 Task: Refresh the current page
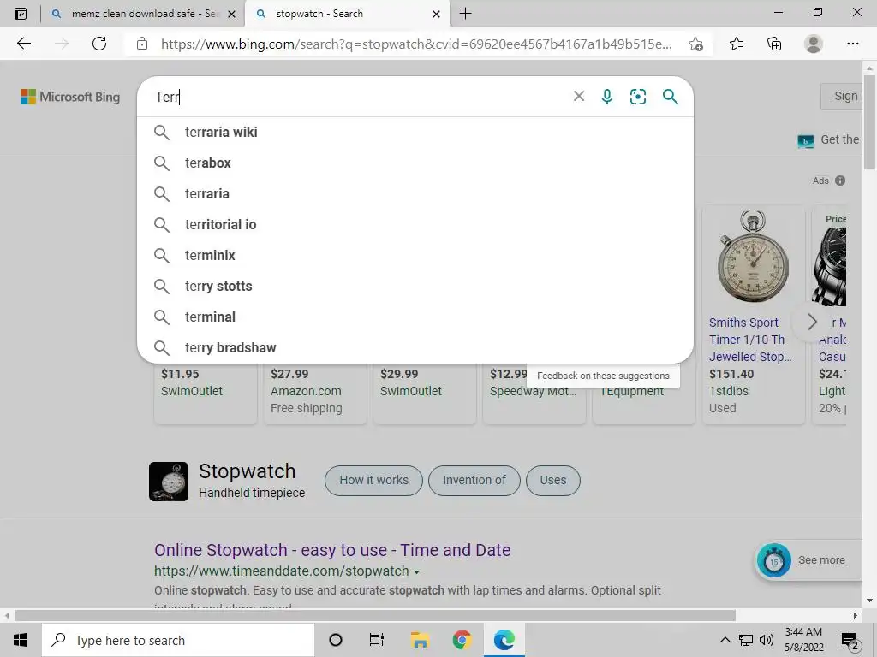tap(99, 44)
